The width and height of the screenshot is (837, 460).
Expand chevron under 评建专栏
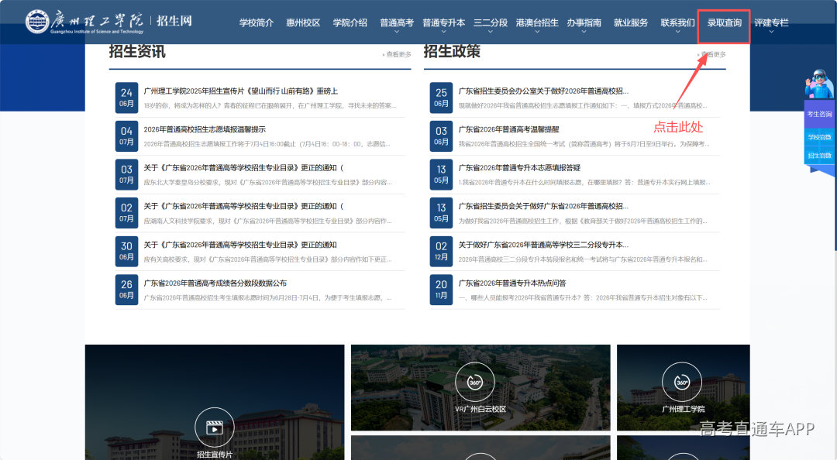point(771,32)
